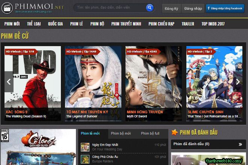Image resolution: width=248 pixels, height=165 pixels.
Task: Click the Myth Of Sword subtitle
Action: (x=137, y=116)
